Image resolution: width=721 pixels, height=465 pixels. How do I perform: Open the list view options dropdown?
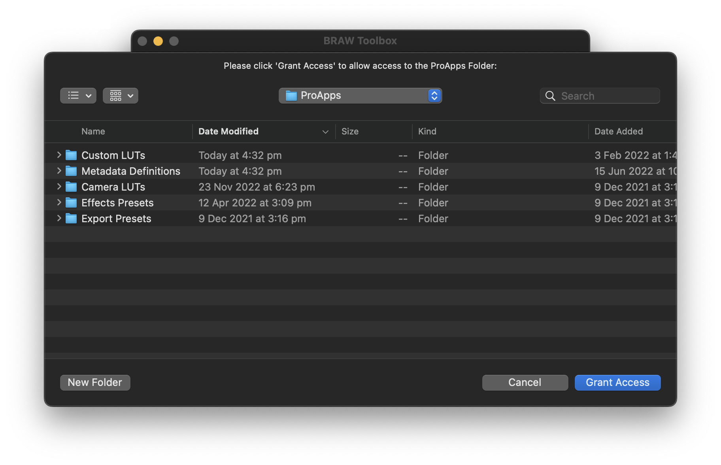click(78, 96)
